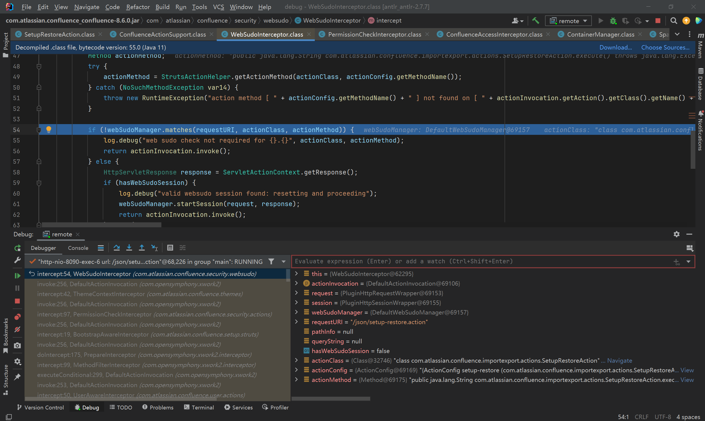
Task: Click the wrench Modify Run Configuration icon
Action: tap(17, 260)
